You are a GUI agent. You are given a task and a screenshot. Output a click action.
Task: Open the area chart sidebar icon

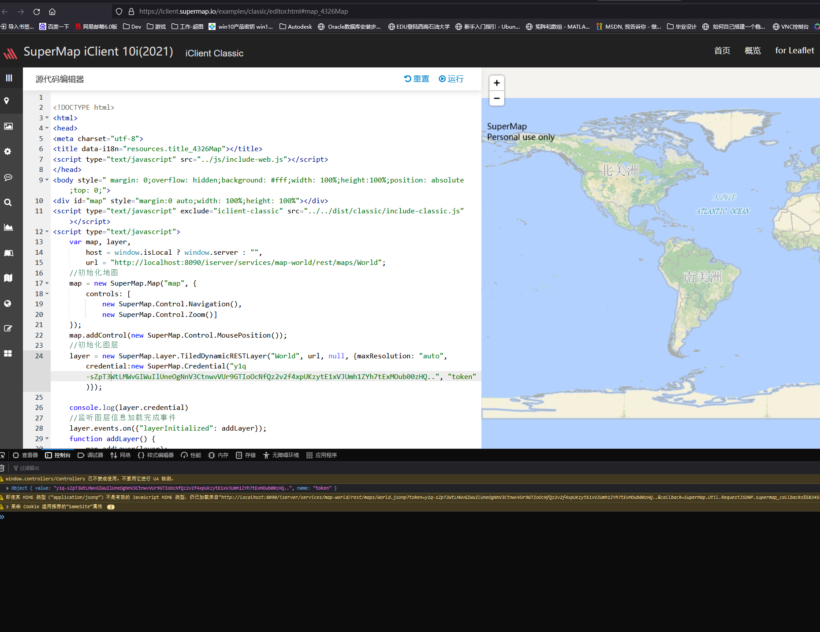coord(8,227)
